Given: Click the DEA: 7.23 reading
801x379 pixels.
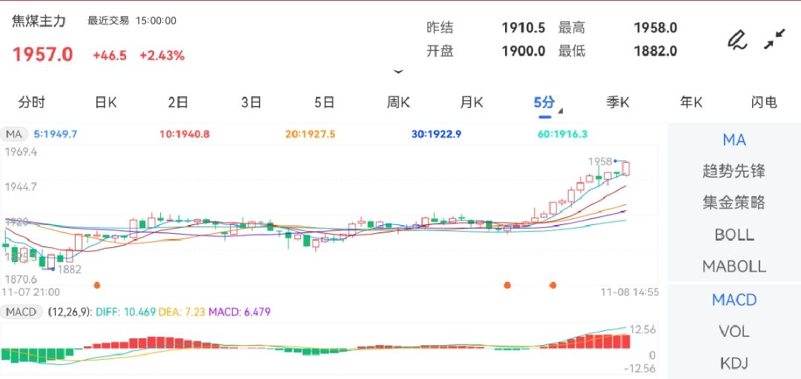Looking at the screenshot, I should (x=182, y=312).
